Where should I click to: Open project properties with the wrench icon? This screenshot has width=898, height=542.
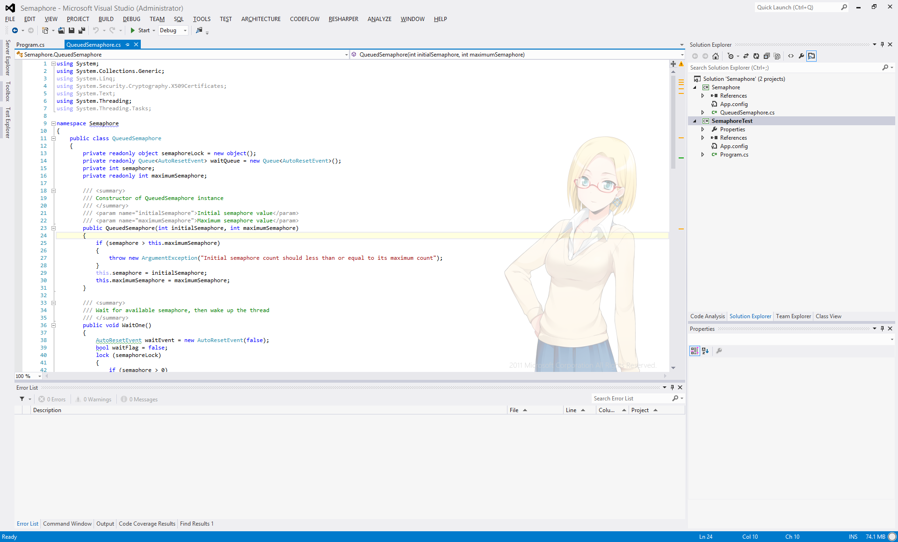pos(801,56)
